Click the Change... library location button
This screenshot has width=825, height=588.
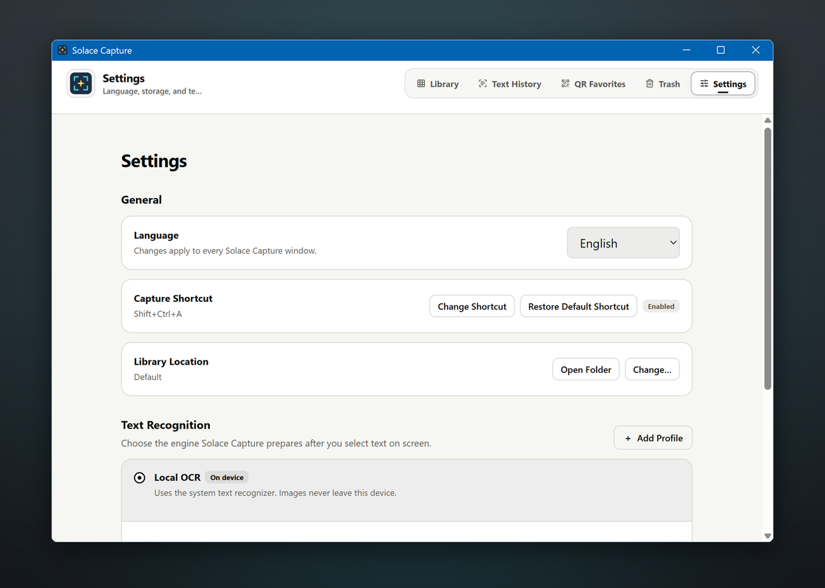[652, 369]
